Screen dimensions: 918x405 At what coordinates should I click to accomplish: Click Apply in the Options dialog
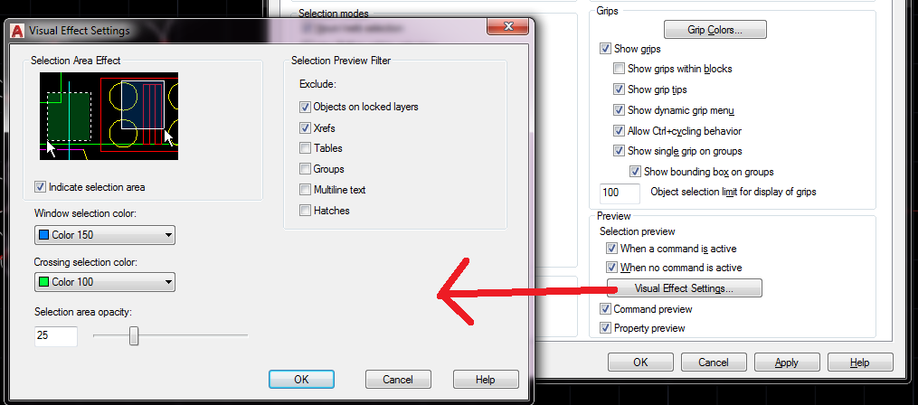tap(786, 363)
